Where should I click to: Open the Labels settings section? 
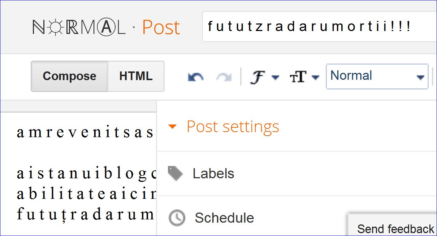pos(213,174)
